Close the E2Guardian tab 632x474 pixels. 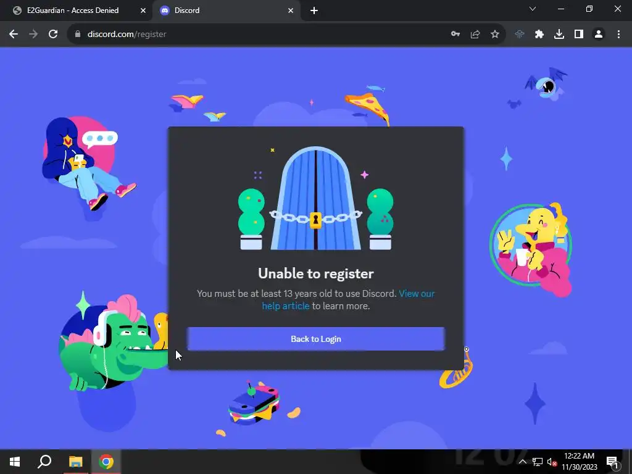click(x=143, y=10)
